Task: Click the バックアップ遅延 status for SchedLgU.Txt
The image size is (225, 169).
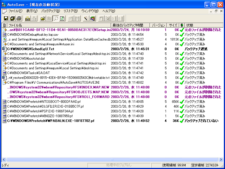Action: pyautogui.click(x=196, y=49)
